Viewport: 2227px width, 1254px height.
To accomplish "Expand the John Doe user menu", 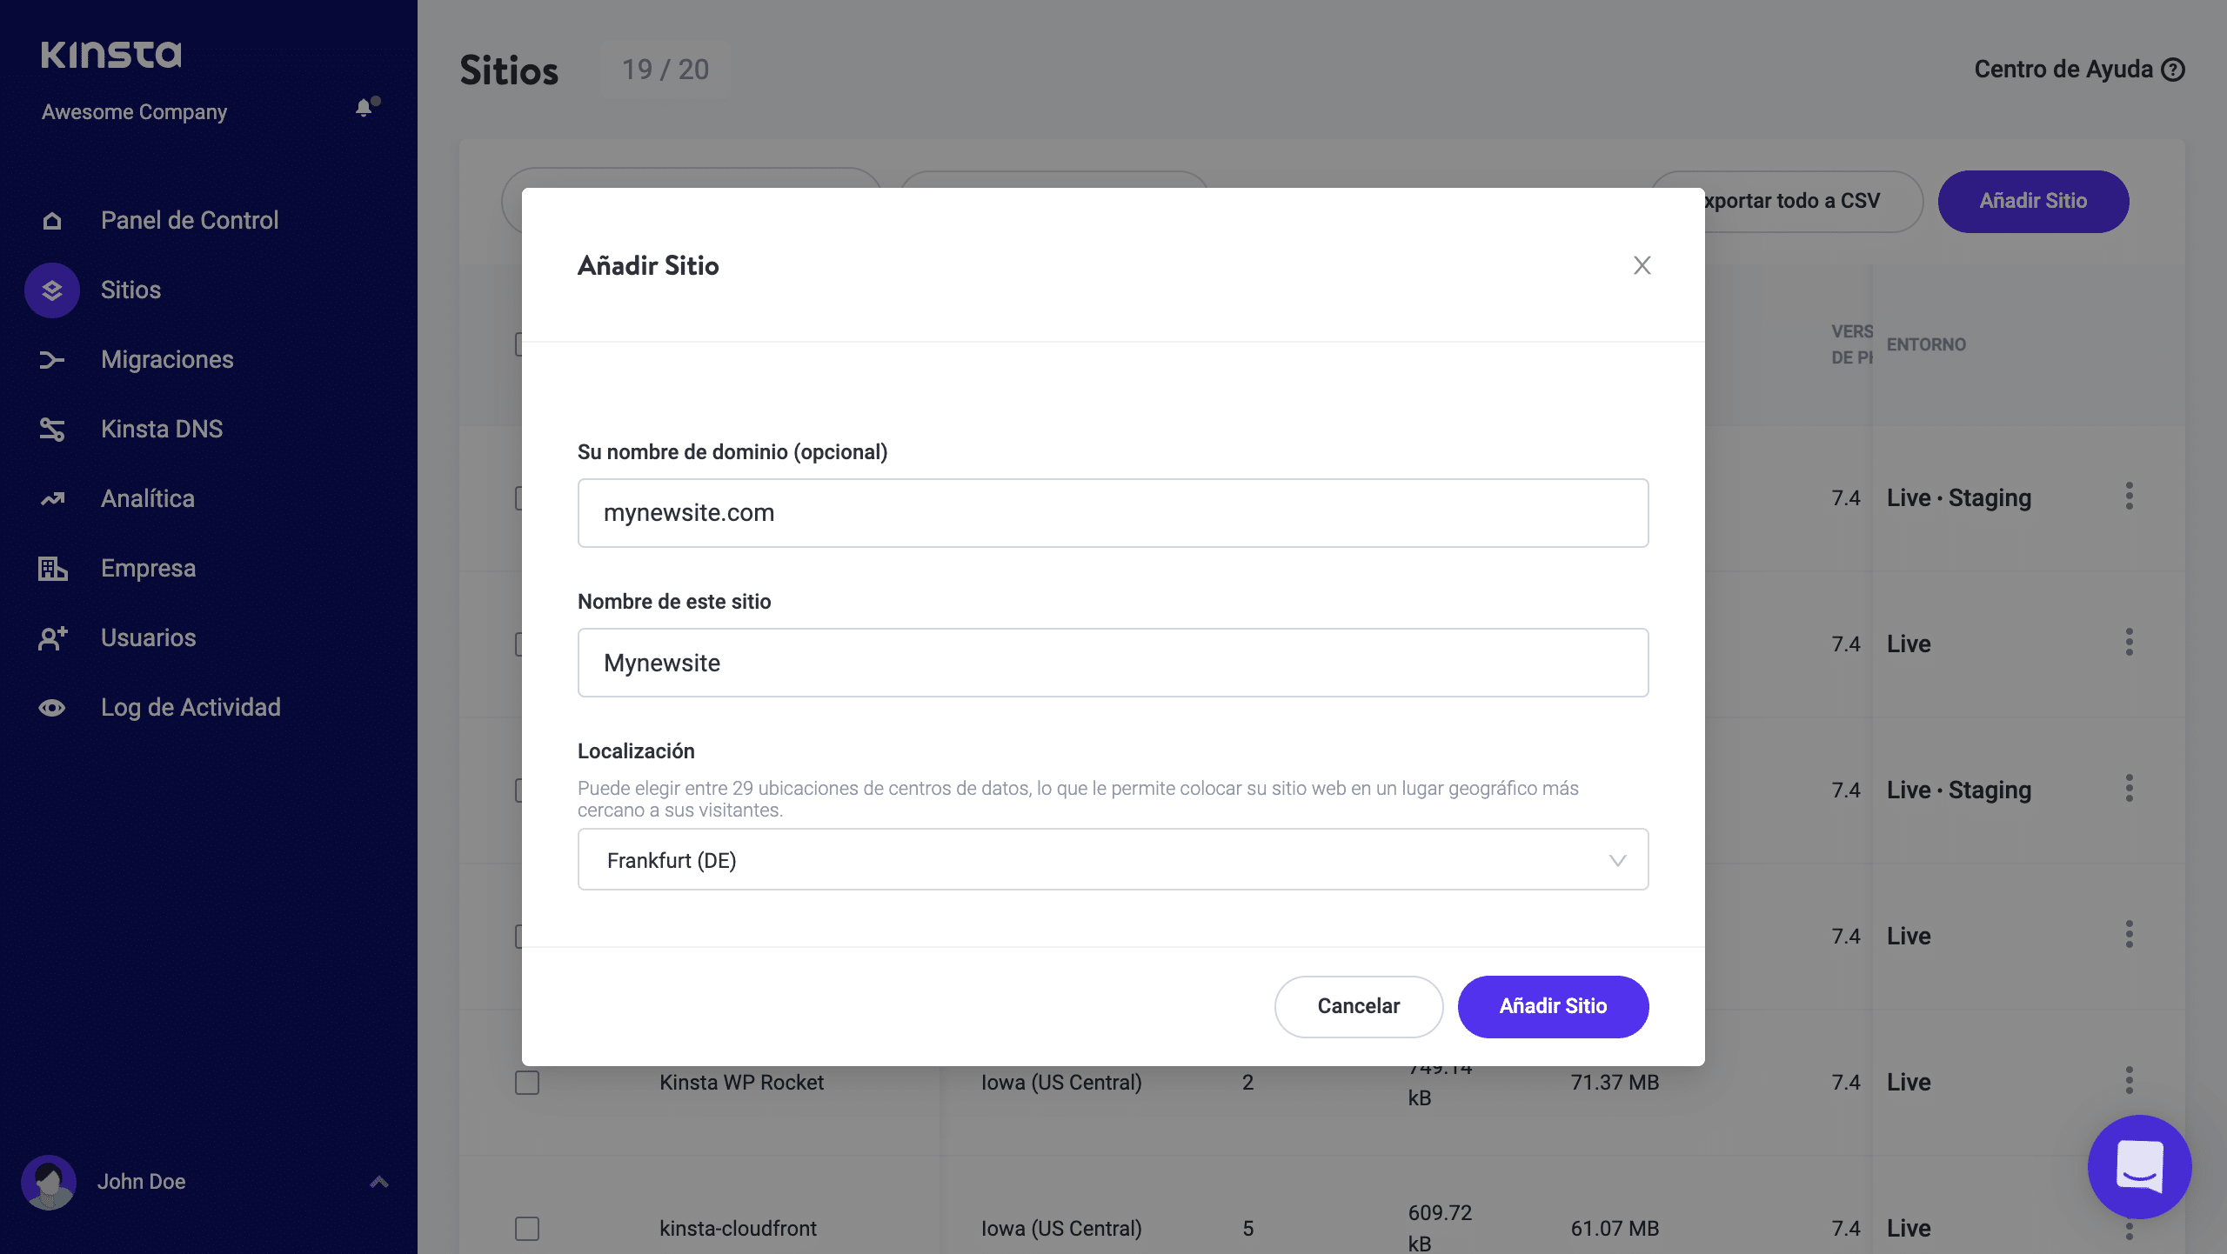I will pos(379,1182).
